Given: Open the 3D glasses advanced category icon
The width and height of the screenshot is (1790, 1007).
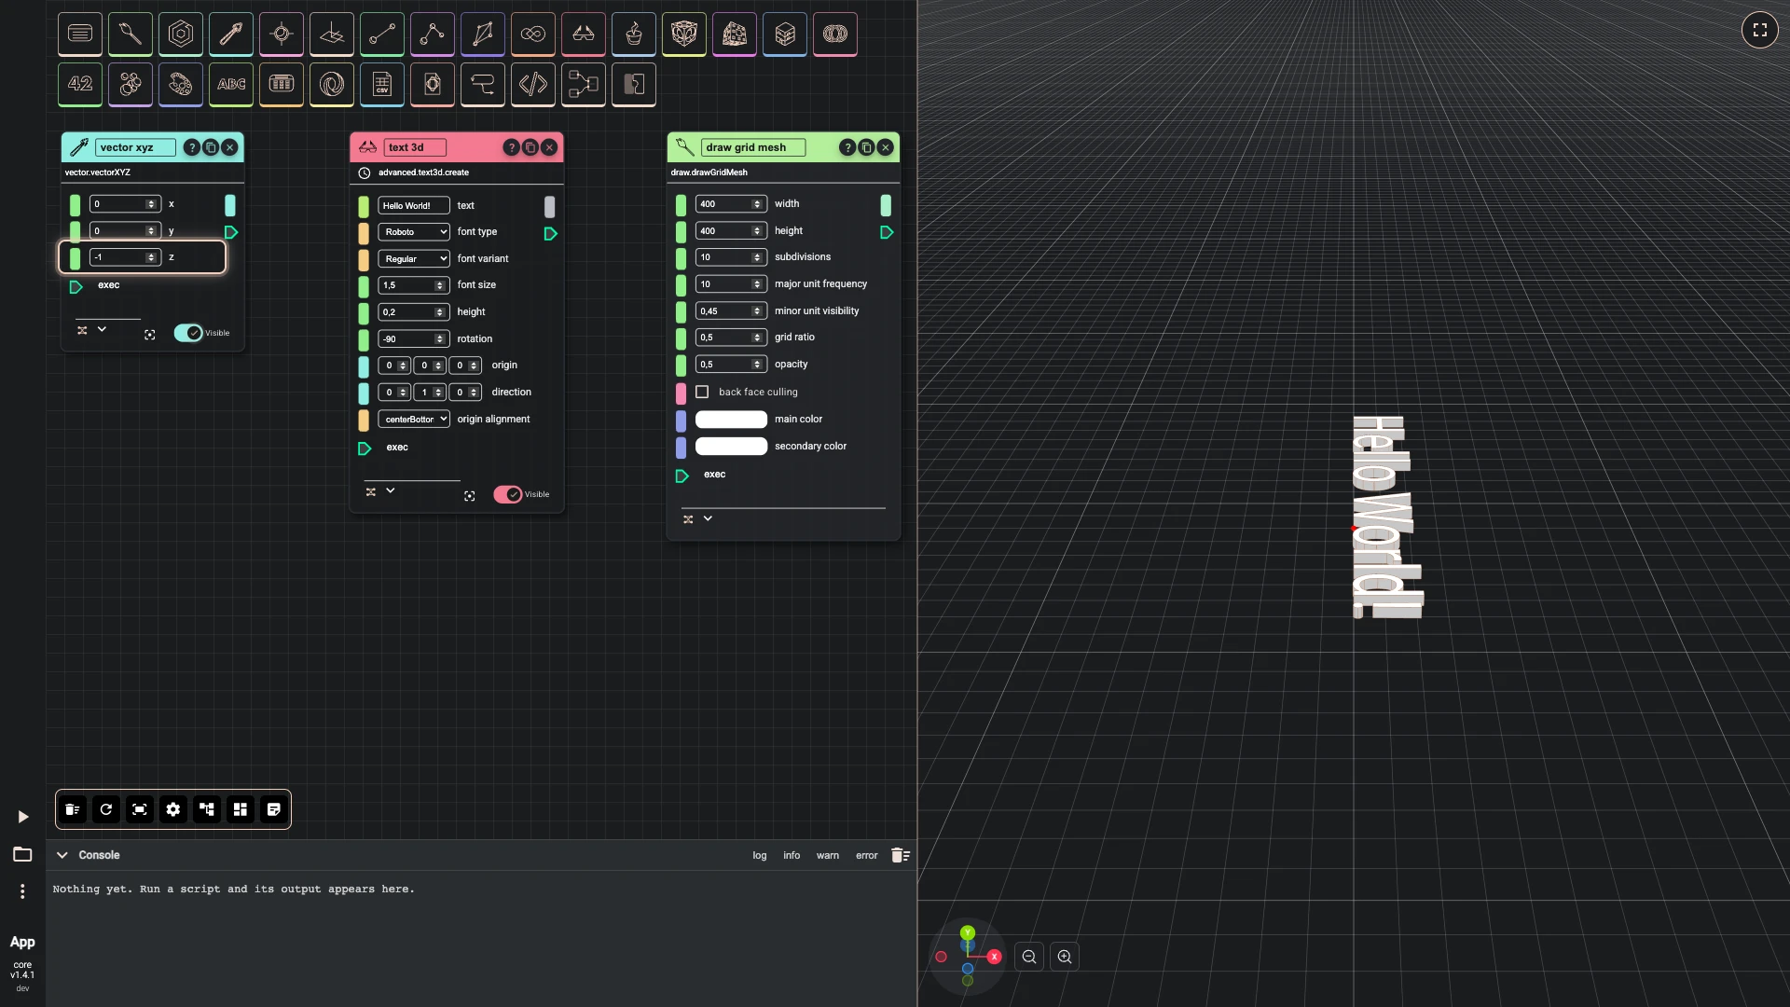Looking at the screenshot, I should click(584, 34).
